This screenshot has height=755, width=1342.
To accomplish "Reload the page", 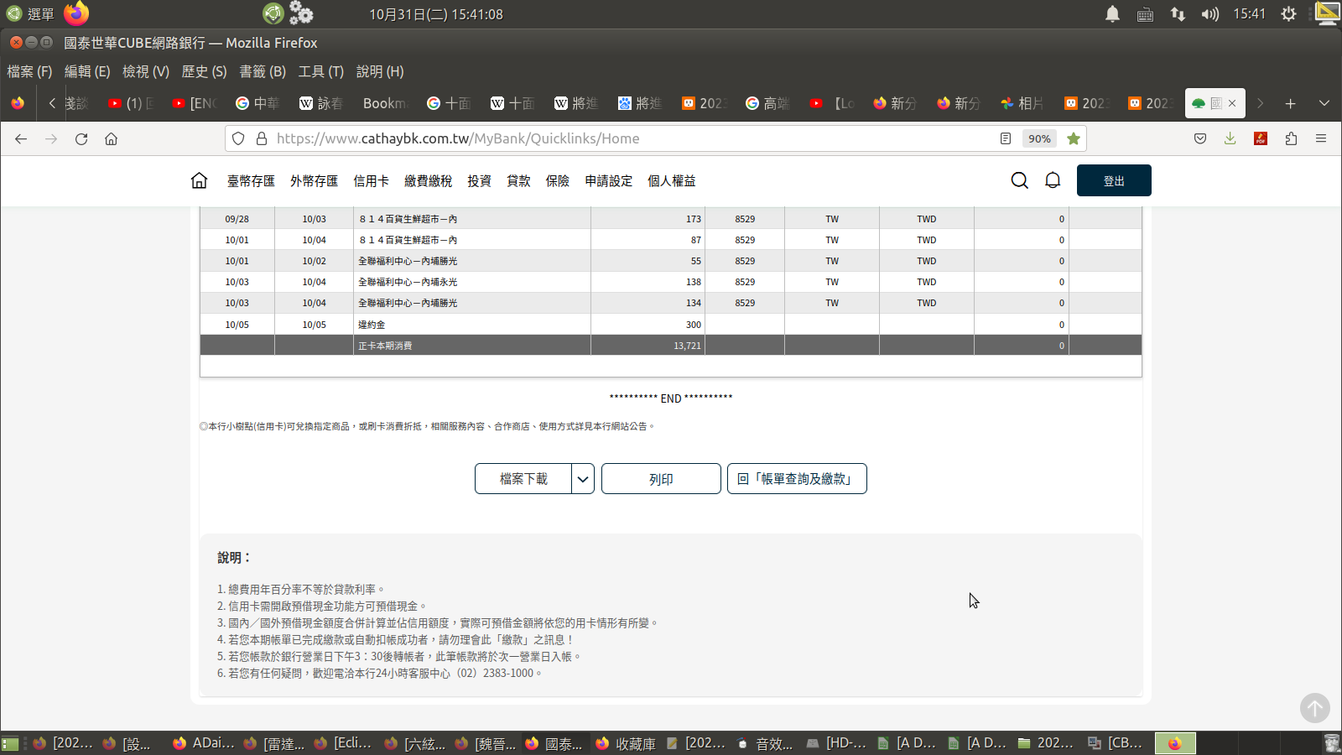I will 81,138.
